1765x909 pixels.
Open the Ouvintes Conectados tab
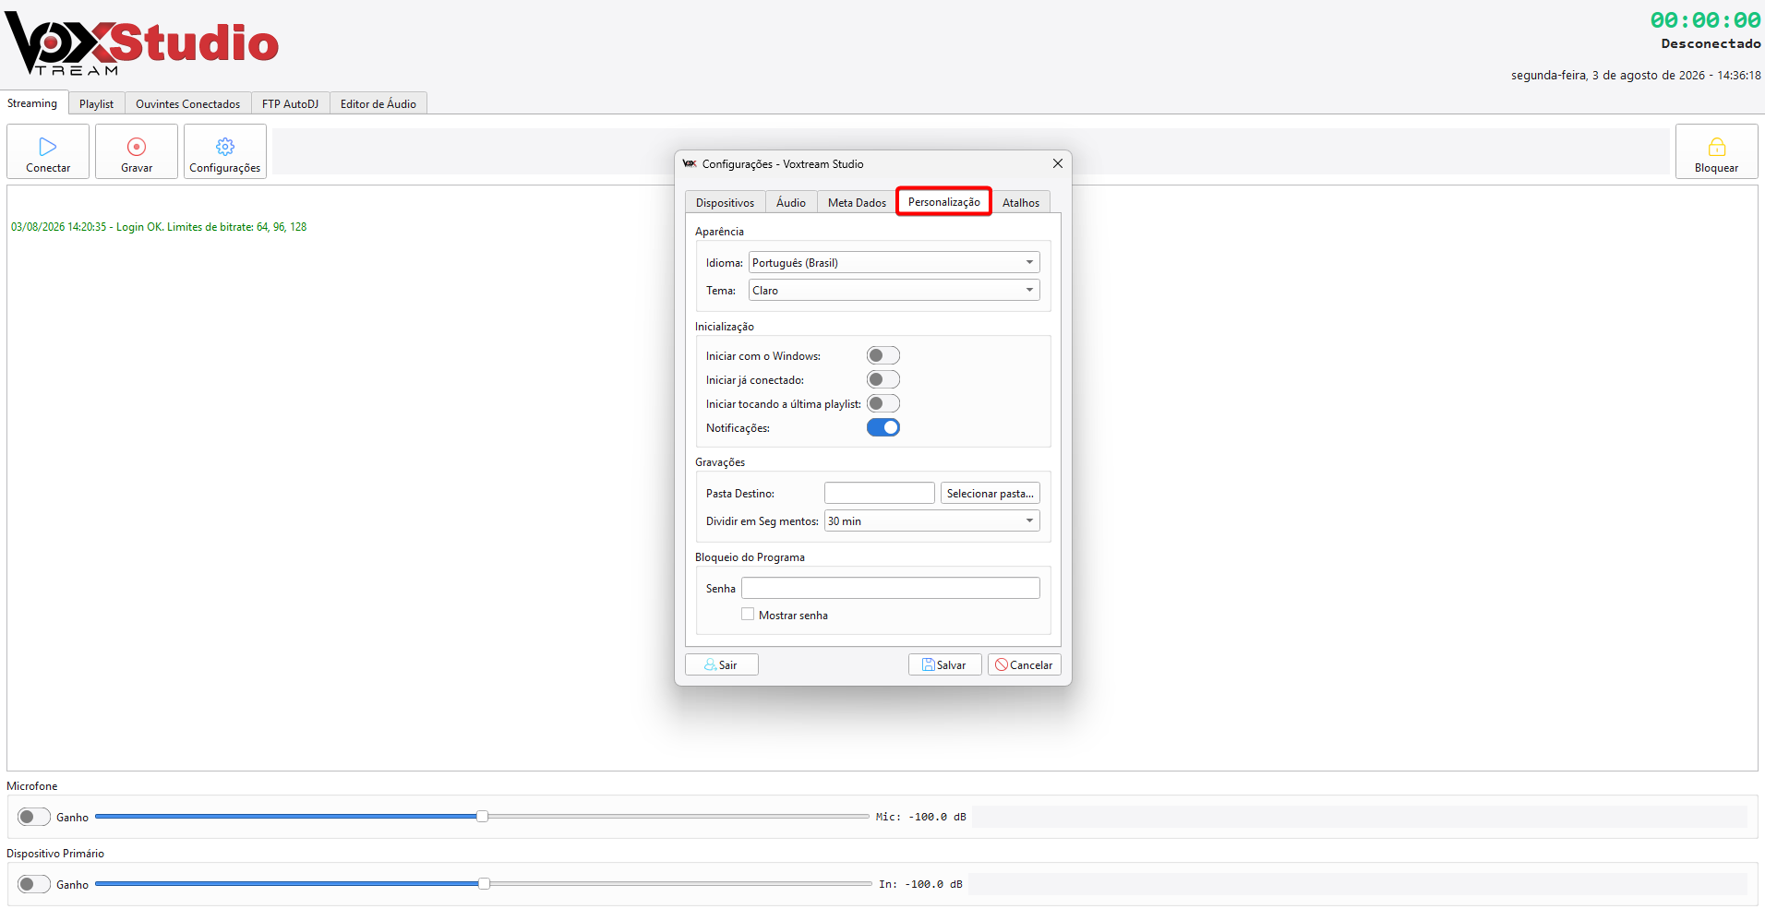(x=188, y=103)
